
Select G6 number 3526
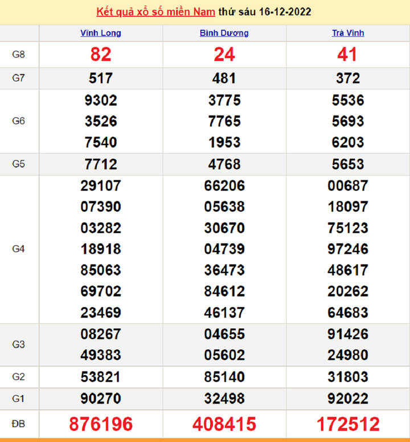pos(101,121)
